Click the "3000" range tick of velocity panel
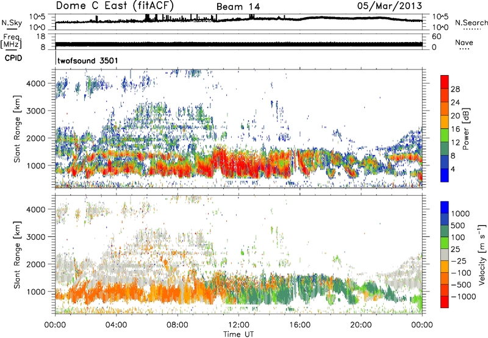 (36, 237)
